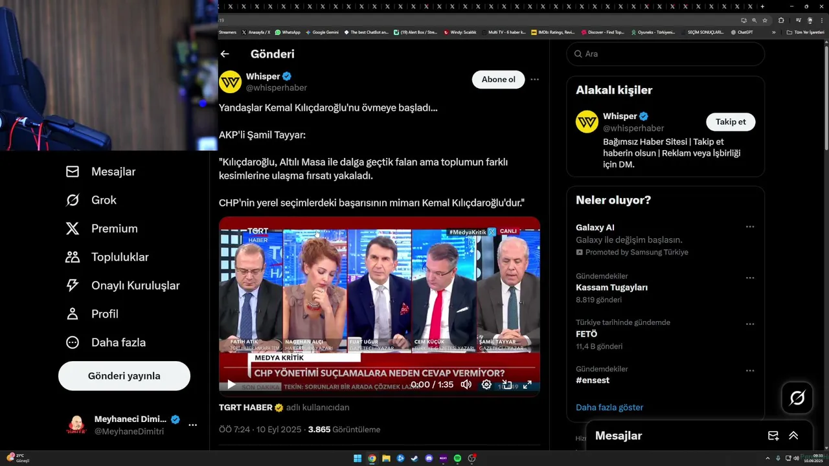Open the Premium sidebar item
The width and height of the screenshot is (829, 466).
point(102,228)
